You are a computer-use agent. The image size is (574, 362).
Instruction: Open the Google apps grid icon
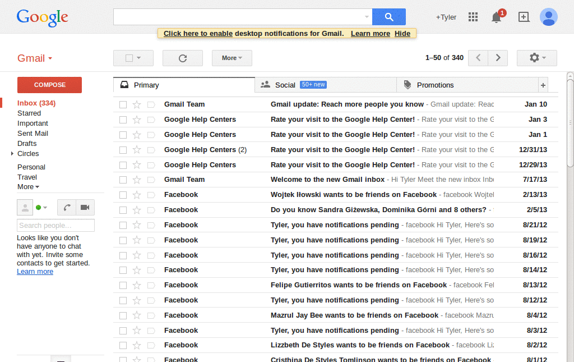(473, 17)
